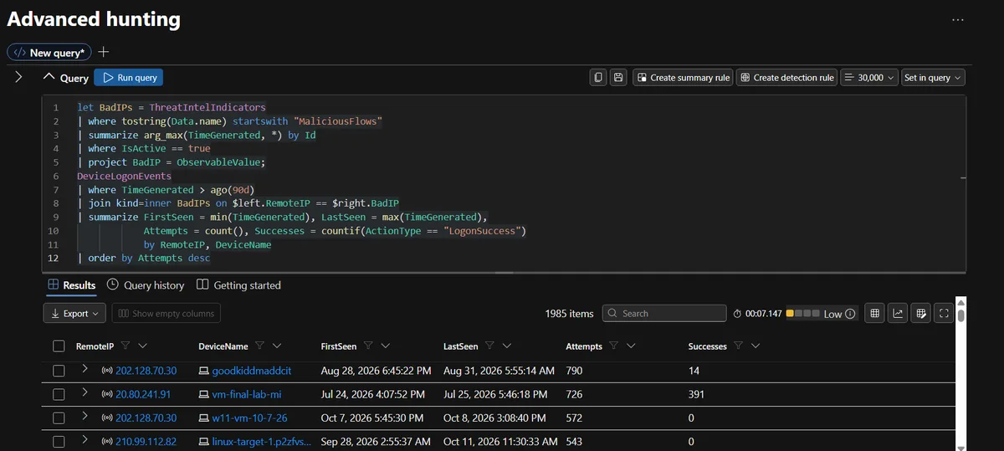Open the 30,000 result limit dropdown
Viewport: 1004px width, 451px height.
point(868,77)
